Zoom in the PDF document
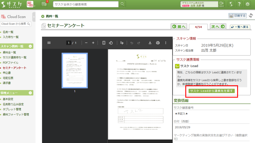255x143 pixels. (x=93, y=43)
